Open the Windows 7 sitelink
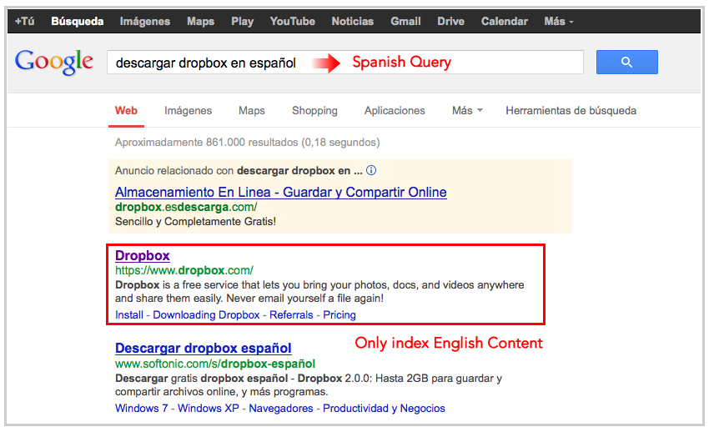Screen dimensions: 709x432 (x=142, y=408)
